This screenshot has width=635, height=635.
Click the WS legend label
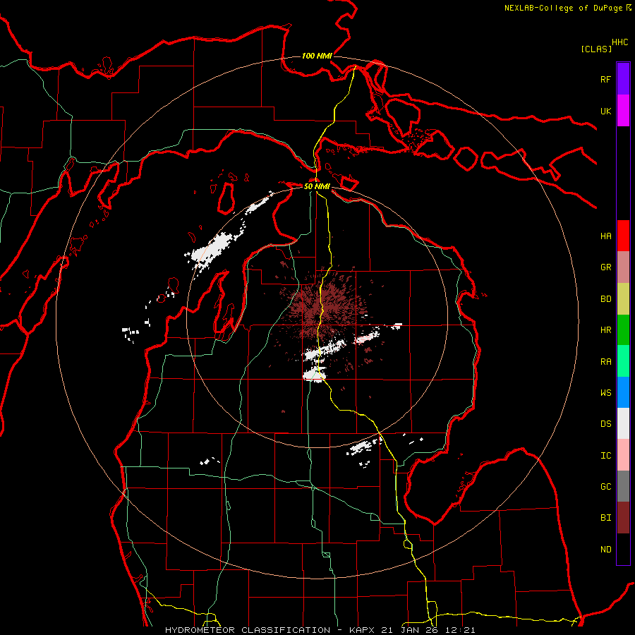(606, 392)
